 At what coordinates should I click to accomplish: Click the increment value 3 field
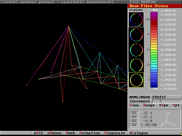[x=167, y=101]
